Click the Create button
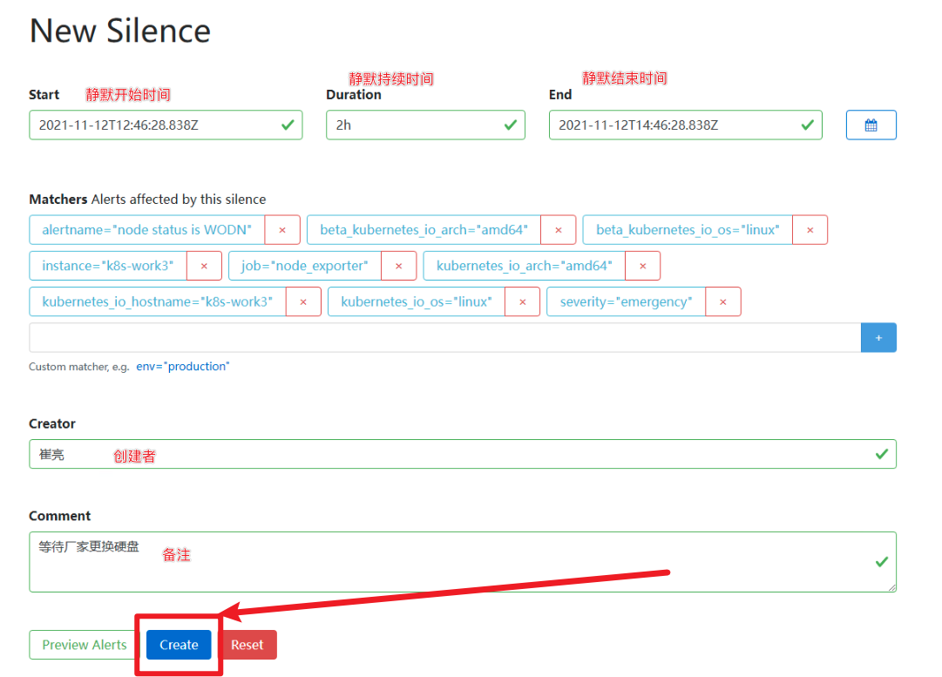Viewport: 942px width, 677px height. tap(179, 645)
